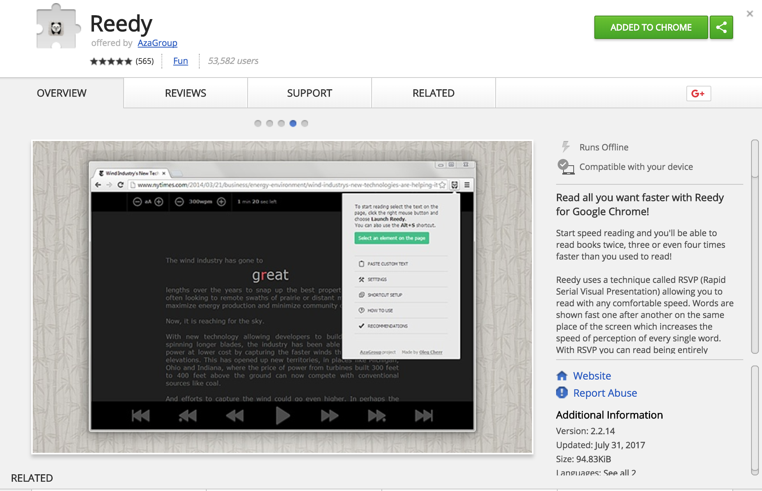Screen dimensions: 762x491
Task: Click Settings in the Reedy popup
Action: click(x=401, y=279)
